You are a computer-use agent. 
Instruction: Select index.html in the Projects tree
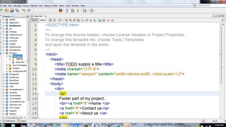coord(20,62)
